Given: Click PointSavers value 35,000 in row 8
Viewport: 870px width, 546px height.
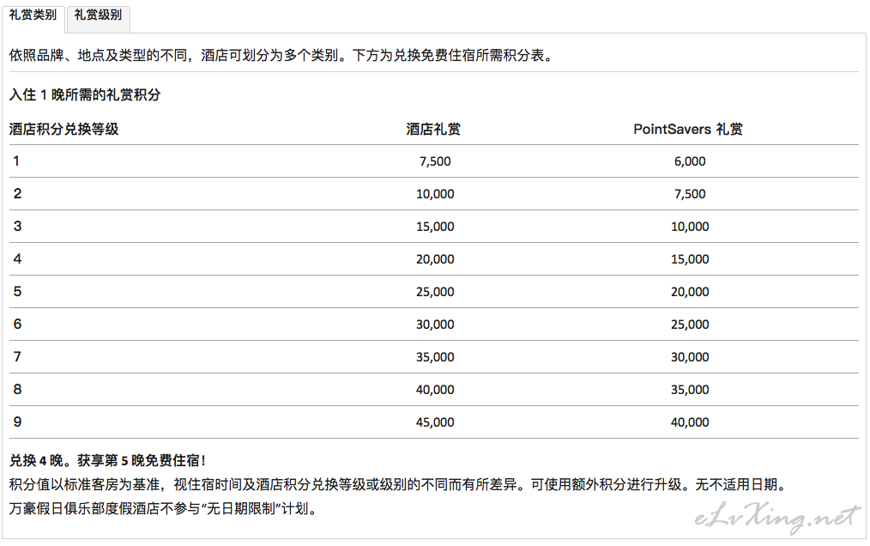Looking at the screenshot, I should tap(690, 390).
